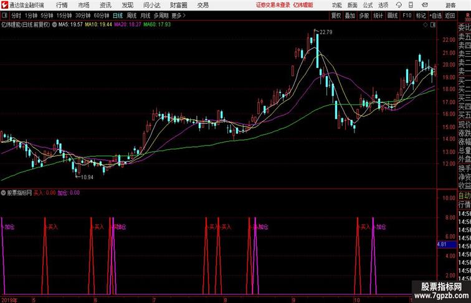Click the MA10: 19.44 indicator label

click(x=98, y=25)
